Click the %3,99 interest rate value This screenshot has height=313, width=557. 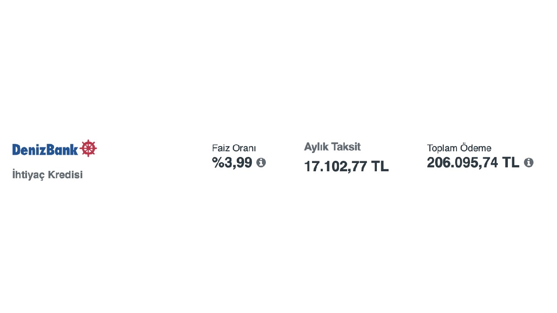click(232, 163)
